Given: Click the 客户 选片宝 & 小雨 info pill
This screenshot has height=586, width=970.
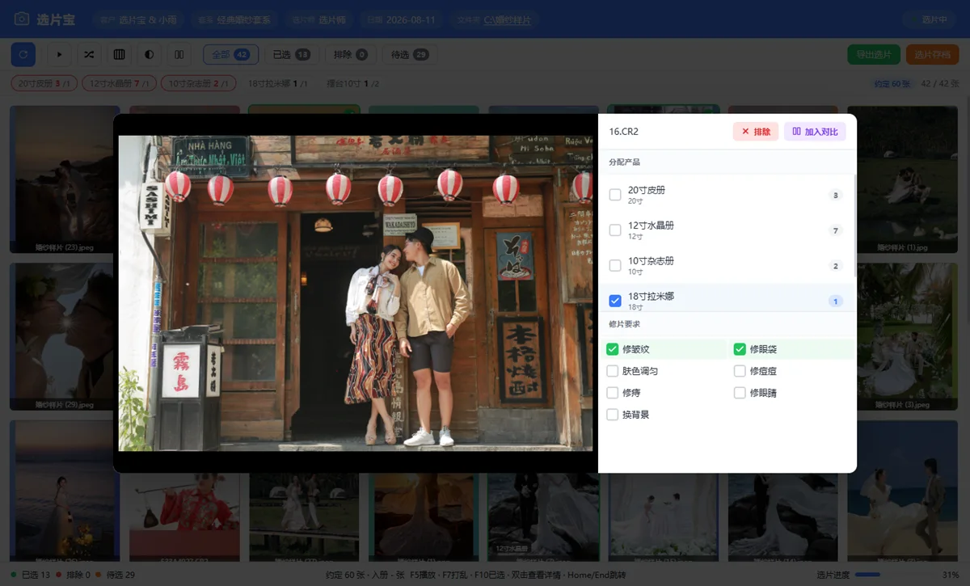Looking at the screenshot, I should 137,19.
